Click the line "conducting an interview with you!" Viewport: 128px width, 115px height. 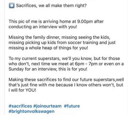pos(43,27)
